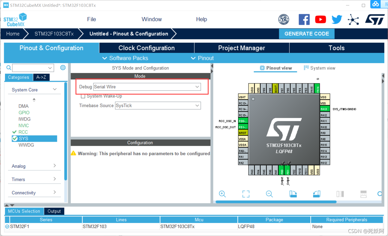Viewport: 388px width, 236px height.
Task: Select the green PB1 pin
Action: point(288,170)
